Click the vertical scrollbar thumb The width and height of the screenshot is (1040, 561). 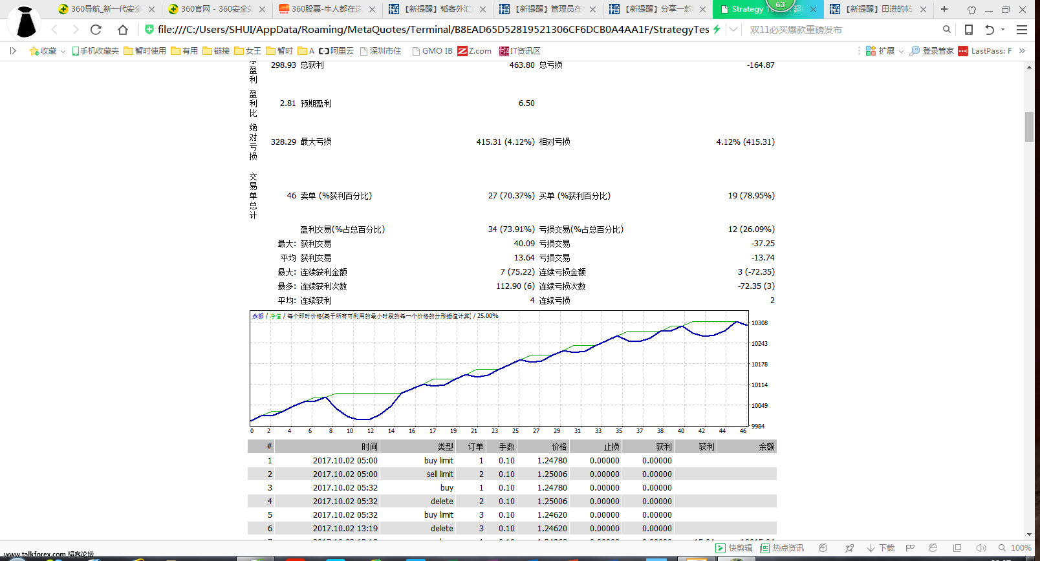[x=1029, y=127]
